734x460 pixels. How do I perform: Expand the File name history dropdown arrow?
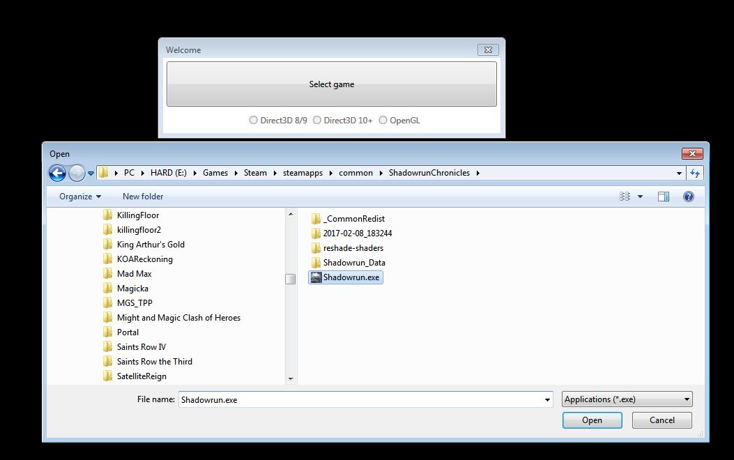click(x=547, y=400)
